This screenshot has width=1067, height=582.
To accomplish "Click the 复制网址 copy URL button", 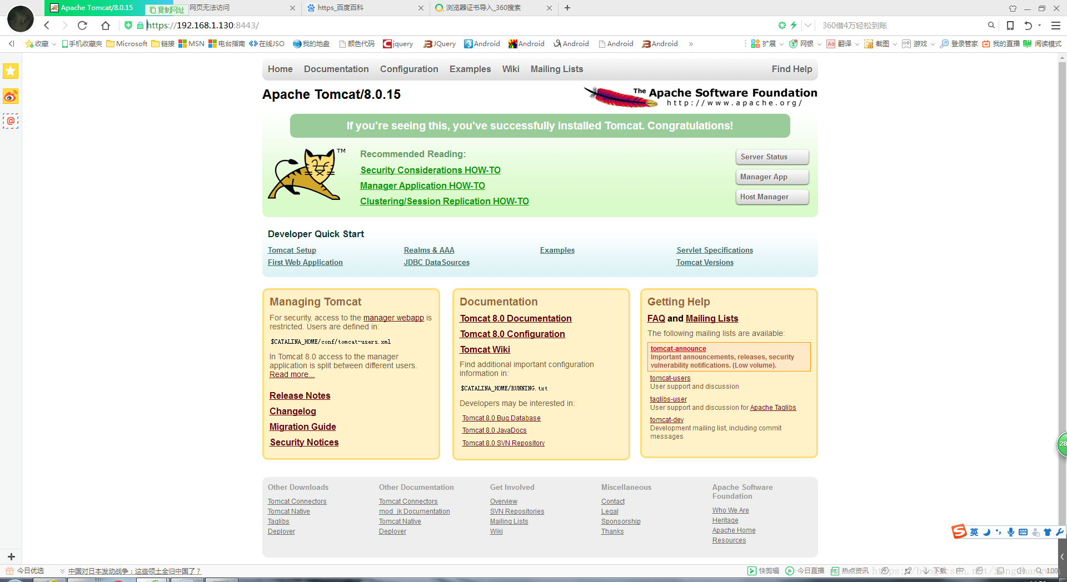I will 167,9.
